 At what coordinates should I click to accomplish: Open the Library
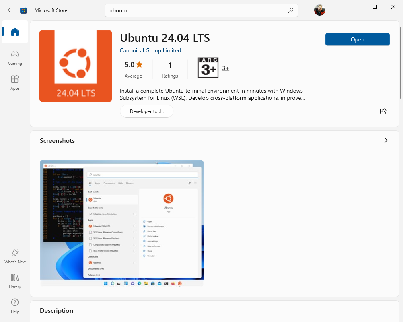15,281
